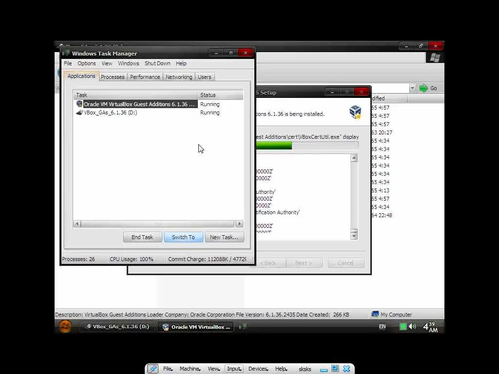Click the Processes: 26 status text

78,259
